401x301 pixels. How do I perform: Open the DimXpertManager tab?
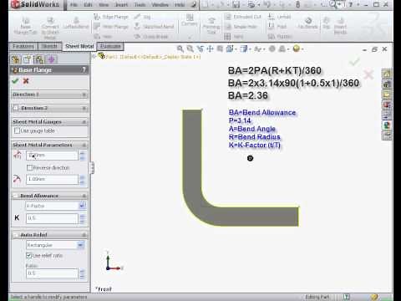point(51,59)
